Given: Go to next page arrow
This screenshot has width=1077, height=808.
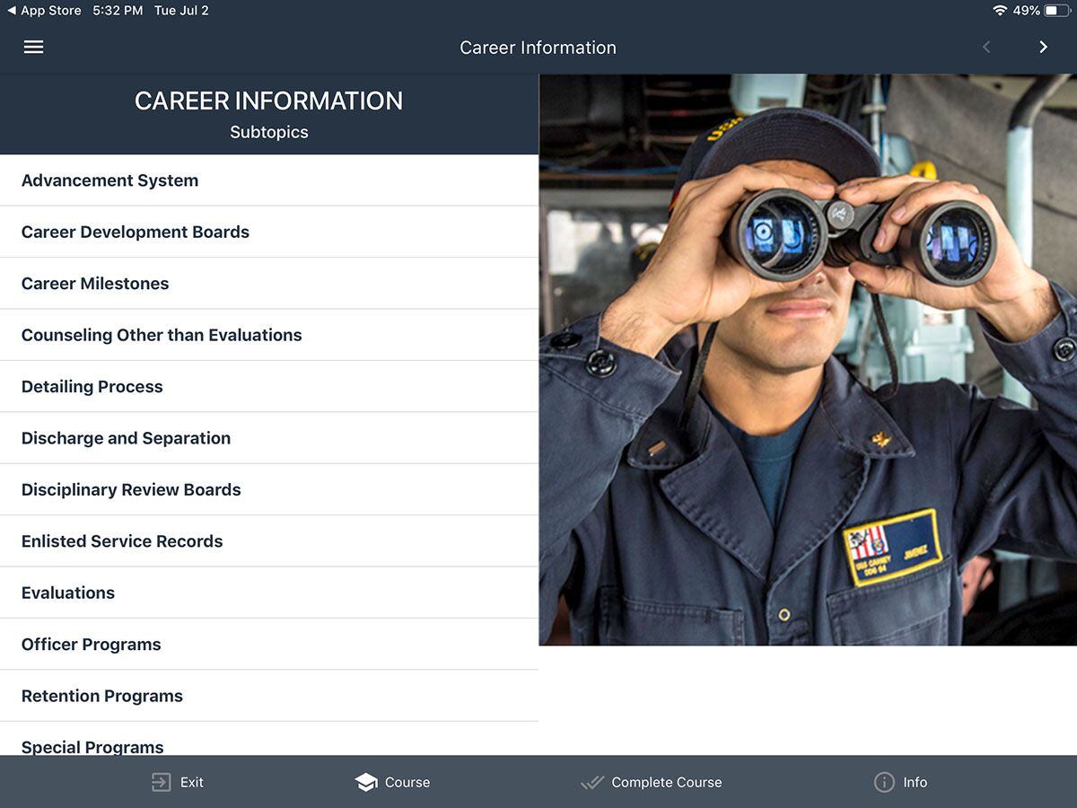Looking at the screenshot, I should click(1043, 48).
